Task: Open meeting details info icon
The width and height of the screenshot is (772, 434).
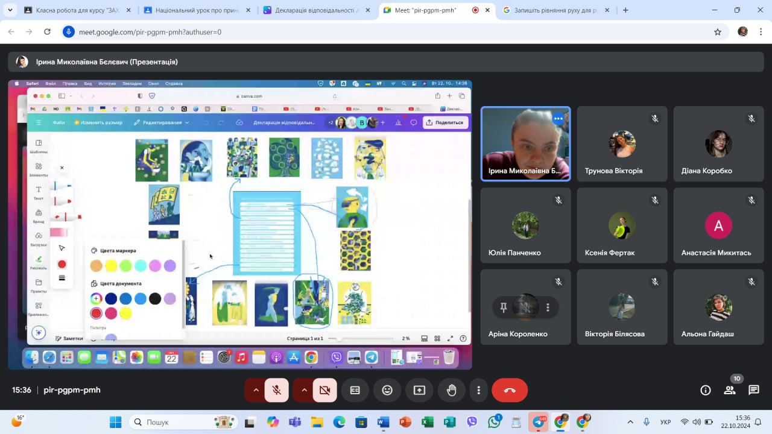Action: [x=705, y=390]
